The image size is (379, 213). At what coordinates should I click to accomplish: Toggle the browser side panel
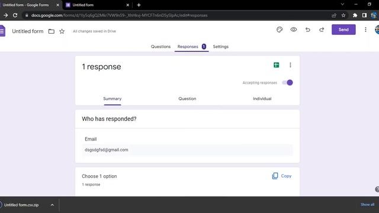pos(364,15)
